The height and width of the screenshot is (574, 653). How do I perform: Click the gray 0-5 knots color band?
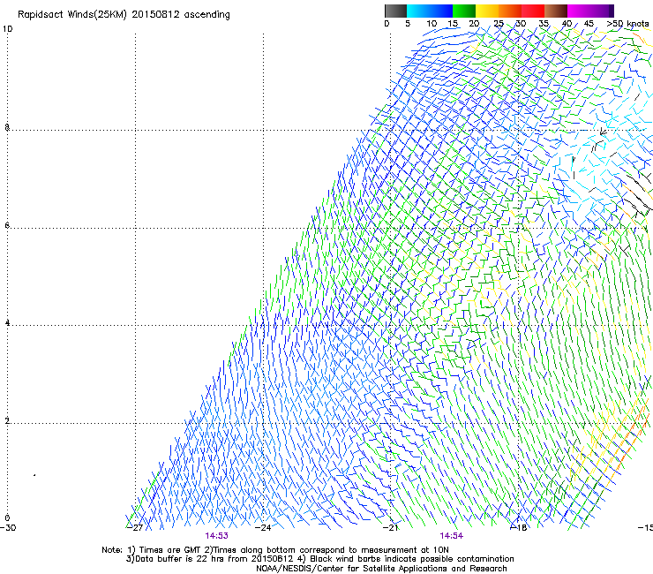pos(395,11)
